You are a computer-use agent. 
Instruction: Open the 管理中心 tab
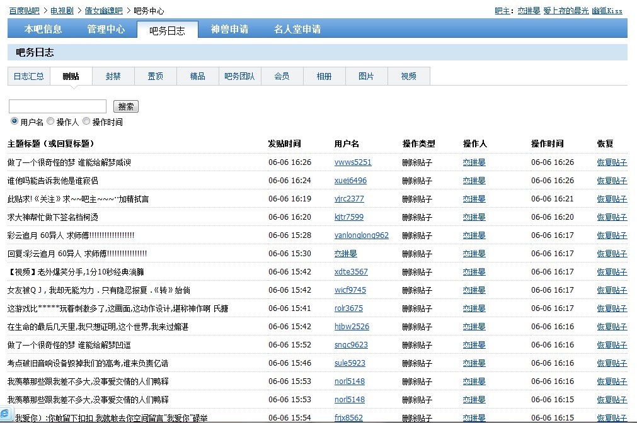(x=106, y=29)
